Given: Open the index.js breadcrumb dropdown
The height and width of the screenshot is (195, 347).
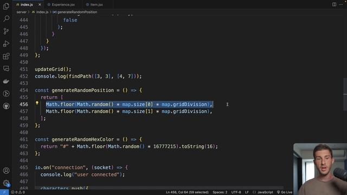Looking at the screenshot, I should point(42,12).
